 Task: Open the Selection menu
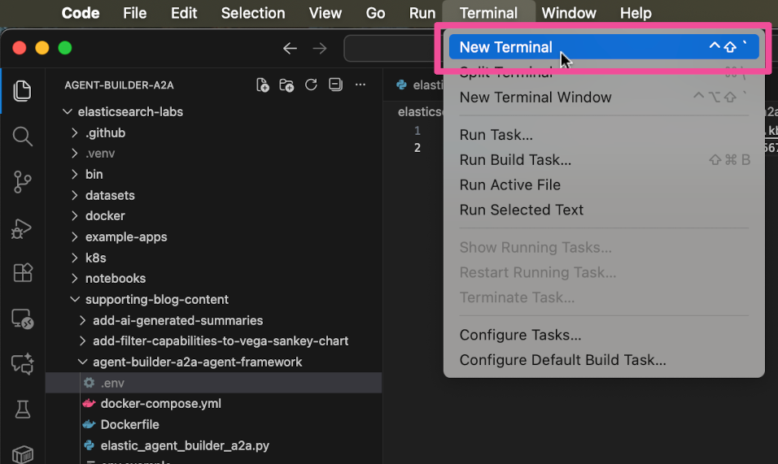coord(253,13)
